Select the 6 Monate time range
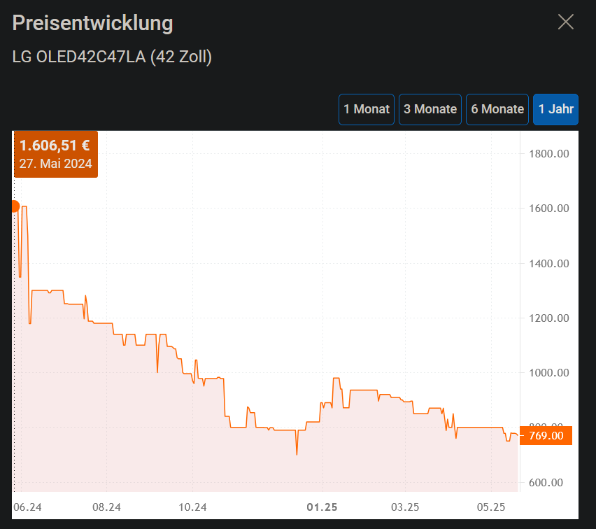 point(497,109)
